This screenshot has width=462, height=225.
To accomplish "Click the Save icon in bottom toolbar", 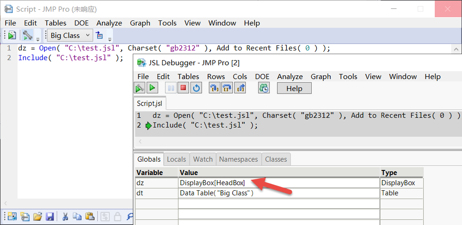I will pos(49,216).
